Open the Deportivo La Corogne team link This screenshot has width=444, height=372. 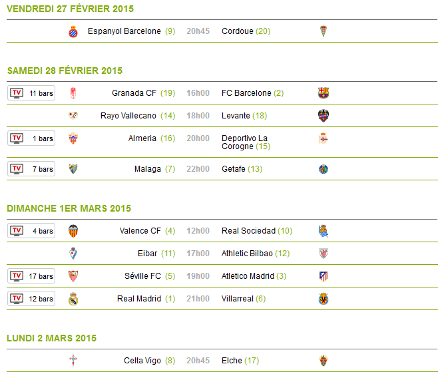[x=244, y=142]
